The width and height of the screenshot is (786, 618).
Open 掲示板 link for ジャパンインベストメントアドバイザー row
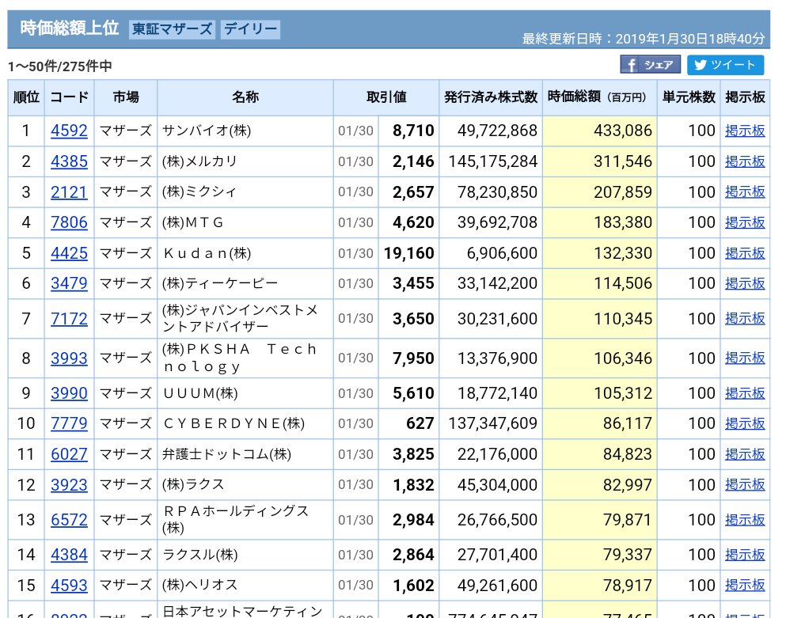pyautogui.click(x=745, y=319)
